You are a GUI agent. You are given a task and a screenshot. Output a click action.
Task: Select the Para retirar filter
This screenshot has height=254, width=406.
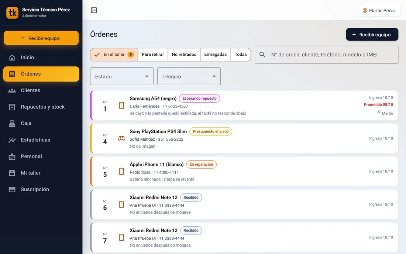153,55
